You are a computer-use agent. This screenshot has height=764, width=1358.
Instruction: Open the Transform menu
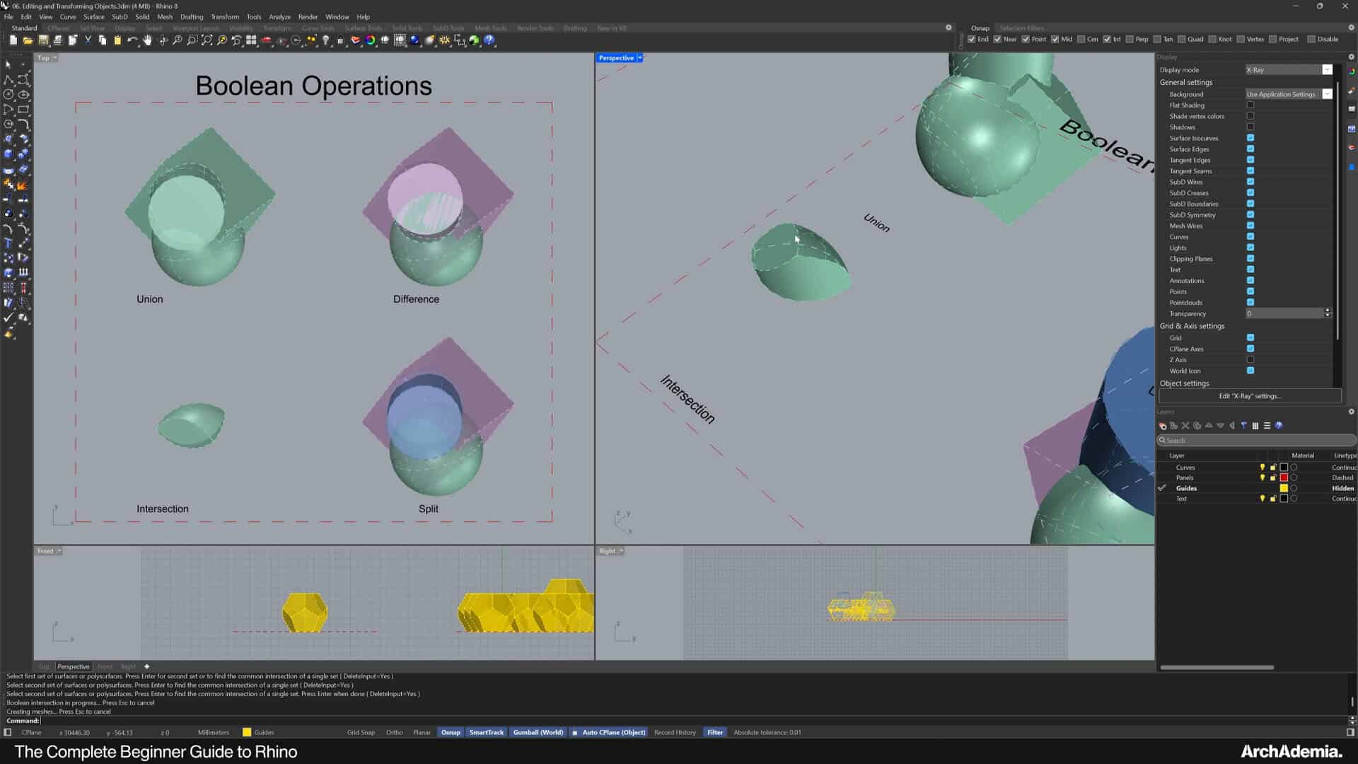click(x=225, y=17)
